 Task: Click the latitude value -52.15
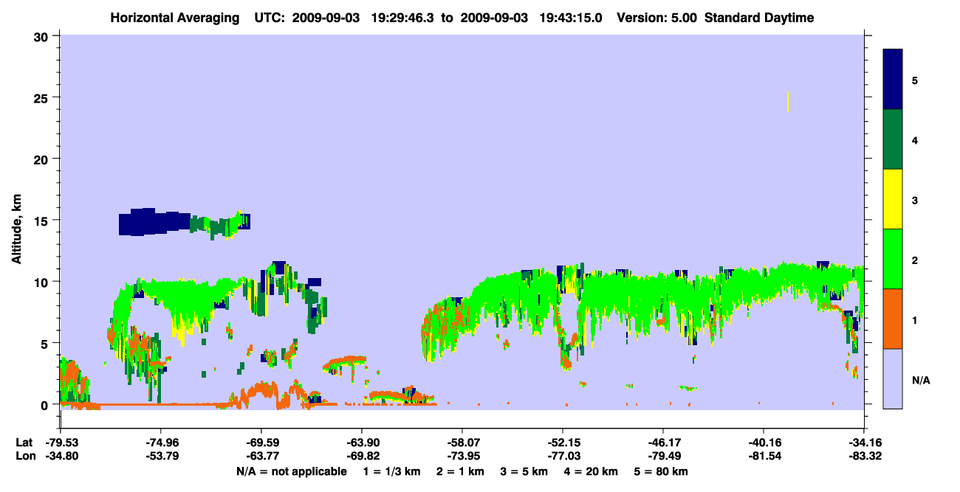pos(562,443)
